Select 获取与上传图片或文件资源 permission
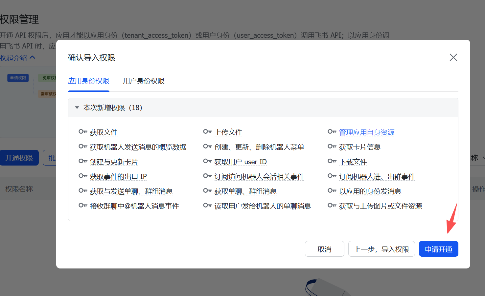Viewport: 485px width, 296px height. (x=381, y=206)
